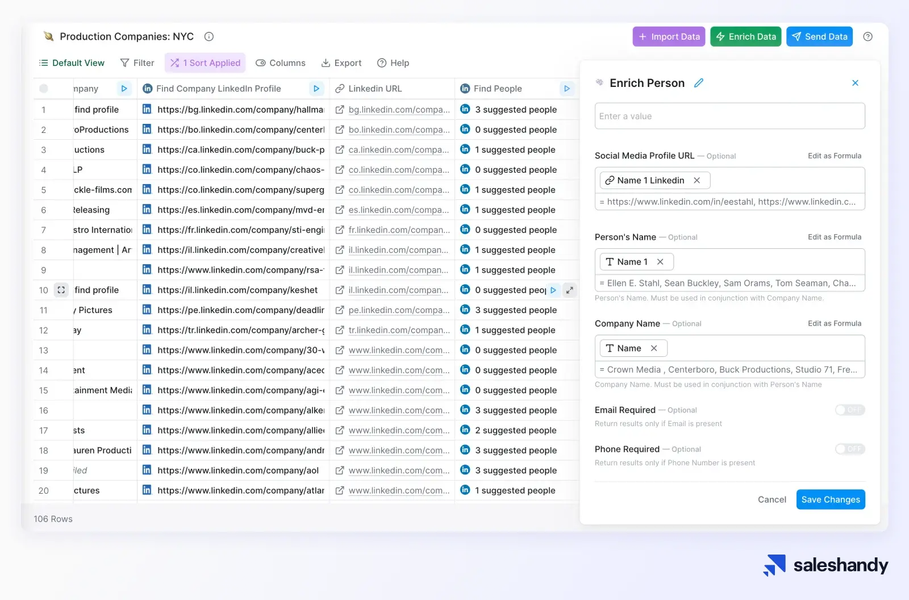Click the Export icon in the toolbar
Screen dimensions: 909x600
tap(325, 63)
